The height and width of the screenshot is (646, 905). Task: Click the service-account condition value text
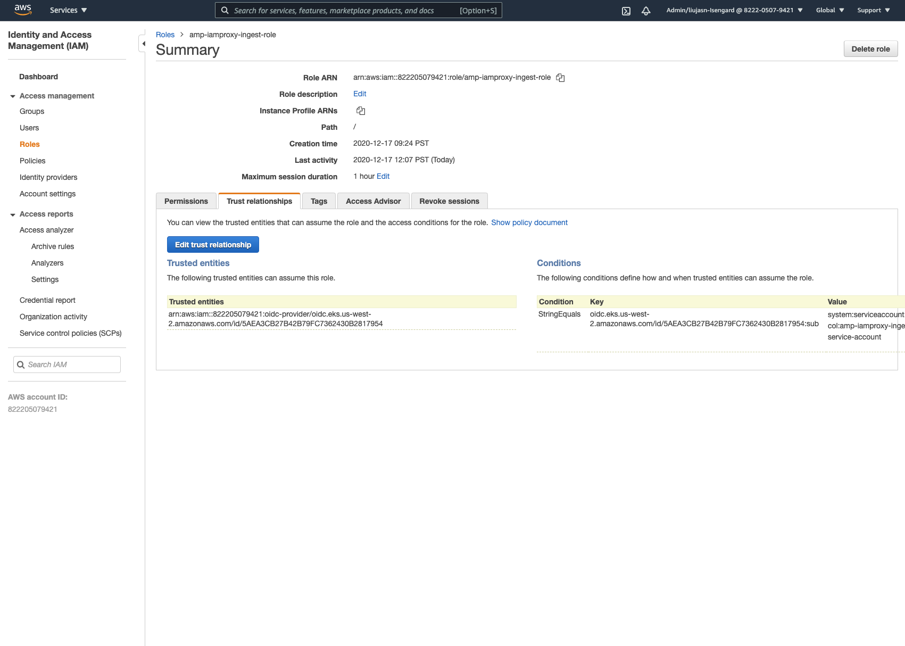866,326
